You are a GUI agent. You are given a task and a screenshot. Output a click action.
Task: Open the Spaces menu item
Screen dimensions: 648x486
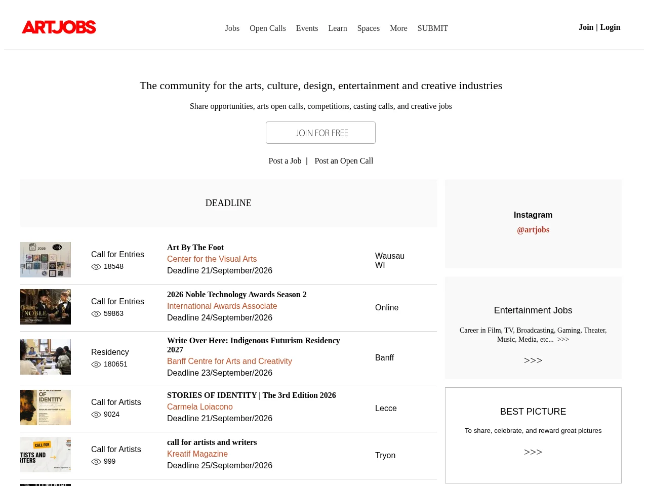point(369,28)
